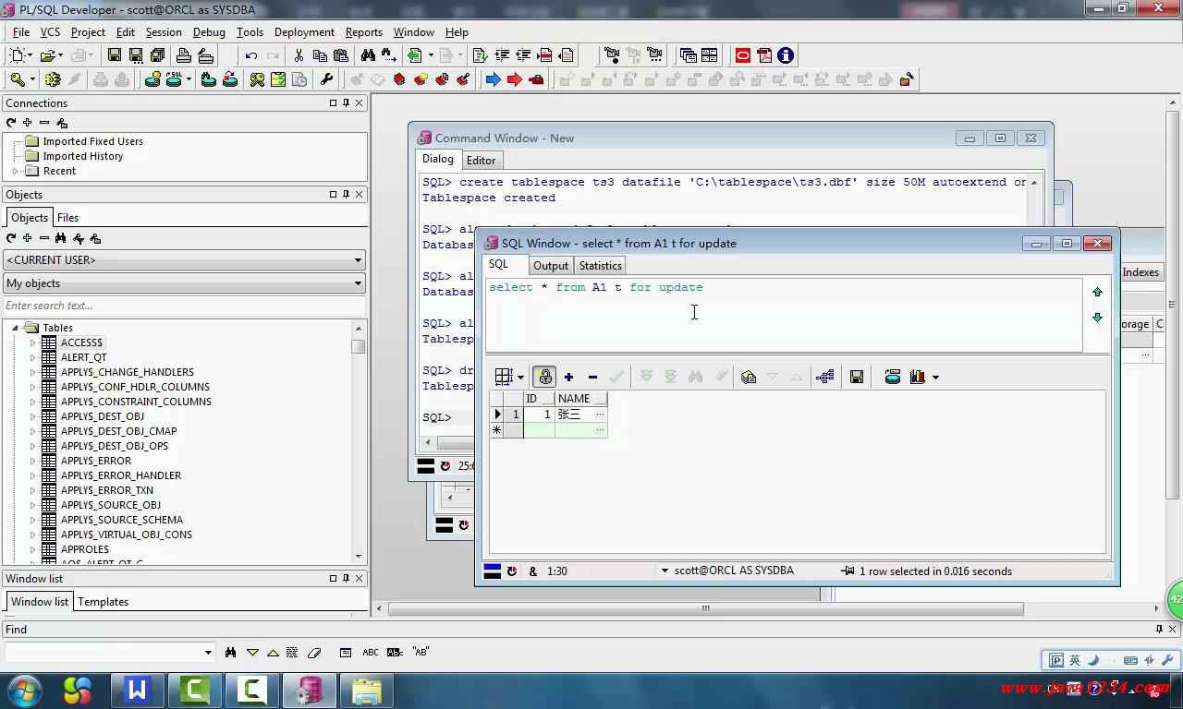Viewport: 1183px width, 709px height.
Task: Open the <CURRENT USER> dropdown
Action: [x=358, y=260]
